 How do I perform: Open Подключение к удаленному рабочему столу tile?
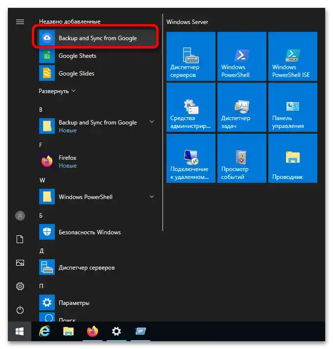click(191, 158)
